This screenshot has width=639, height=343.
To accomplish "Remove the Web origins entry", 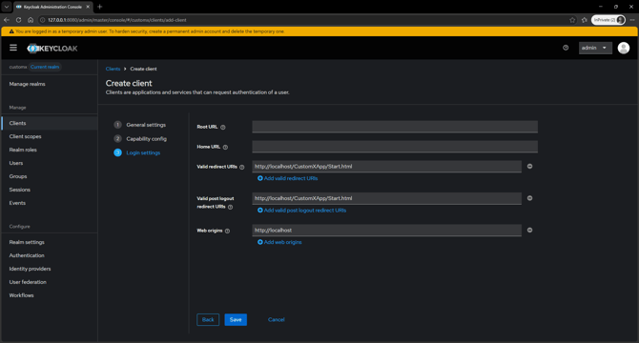I will point(529,231).
